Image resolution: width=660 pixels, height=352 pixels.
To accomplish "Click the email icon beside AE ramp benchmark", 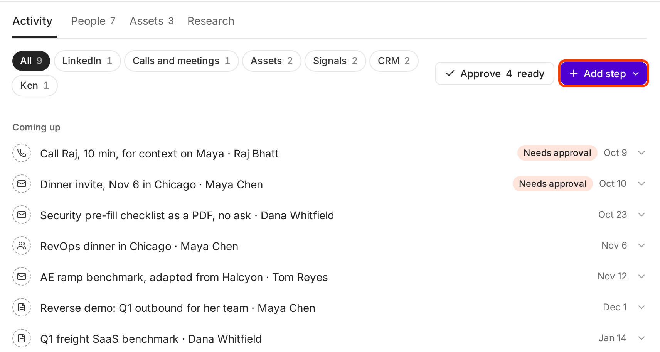I will click(x=22, y=277).
